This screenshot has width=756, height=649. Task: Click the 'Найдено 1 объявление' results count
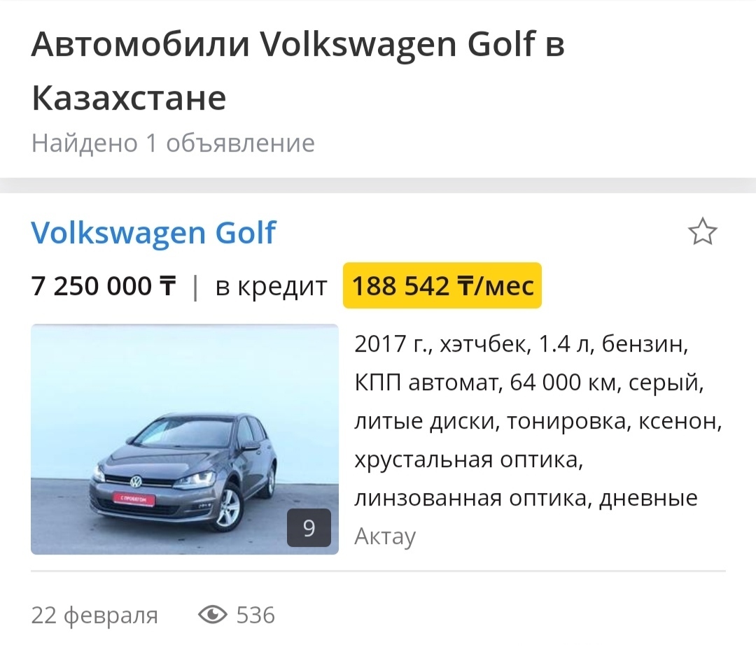point(173,143)
